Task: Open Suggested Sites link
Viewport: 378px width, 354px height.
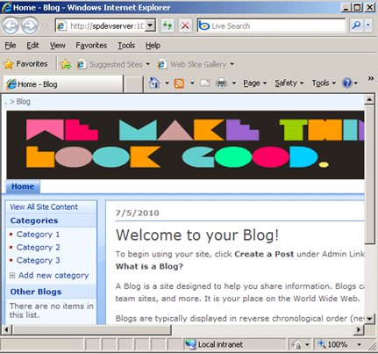Action: point(113,64)
